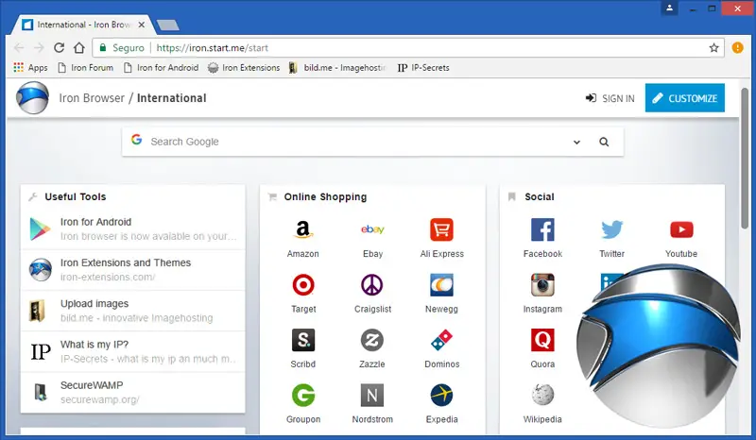The height and width of the screenshot is (440, 756).
Task: Open the Instagram camera icon
Action: click(542, 285)
